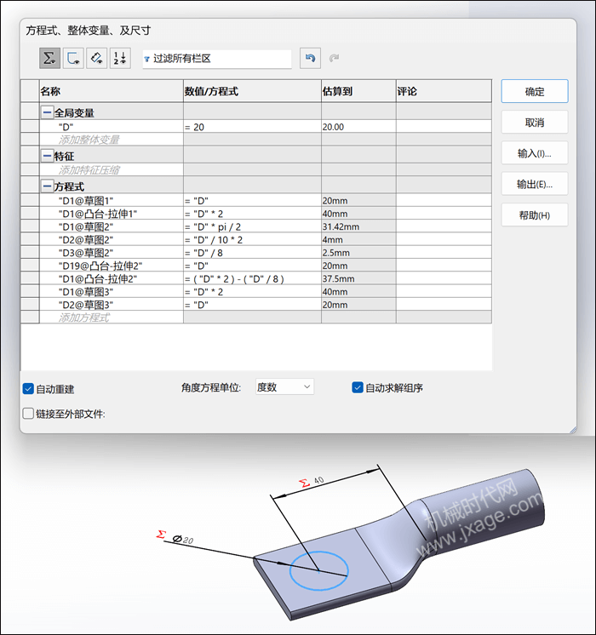The width and height of the screenshot is (596, 635).
Task: Click the 输出(E)... button
Action: (535, 184)
